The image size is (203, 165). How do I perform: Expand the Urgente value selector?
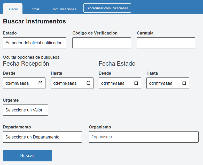[25, 110]
